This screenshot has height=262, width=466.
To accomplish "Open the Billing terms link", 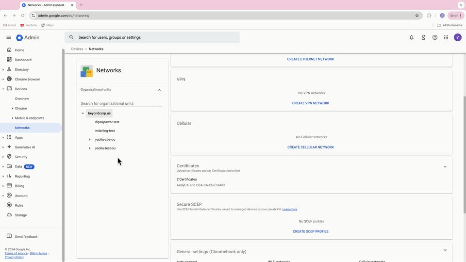I will [38, 253].
